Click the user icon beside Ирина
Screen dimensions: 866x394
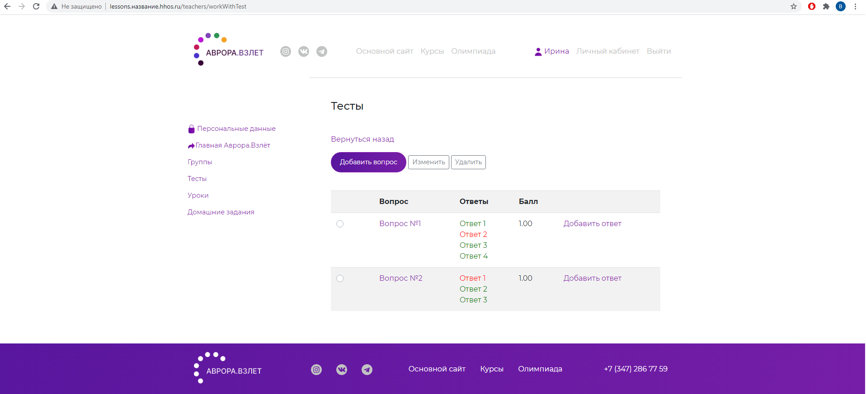538,51
